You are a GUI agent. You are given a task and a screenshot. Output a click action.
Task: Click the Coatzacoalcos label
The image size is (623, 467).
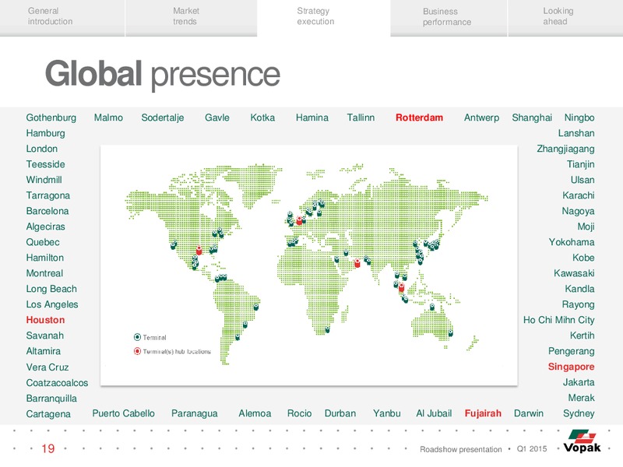[x=57, y=383]
